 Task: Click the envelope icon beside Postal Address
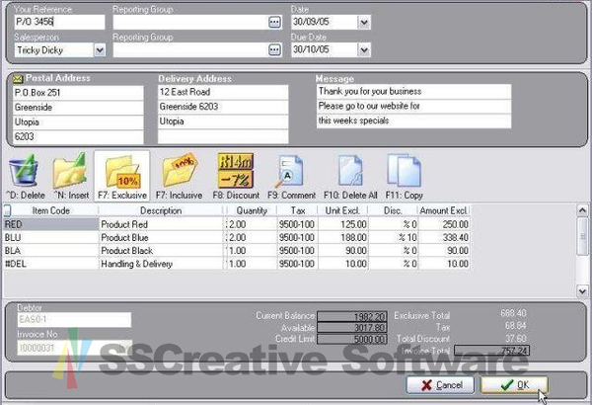tap(18, 79)
